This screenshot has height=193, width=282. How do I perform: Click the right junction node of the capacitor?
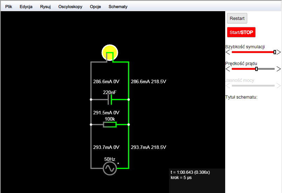pos(129,99)
